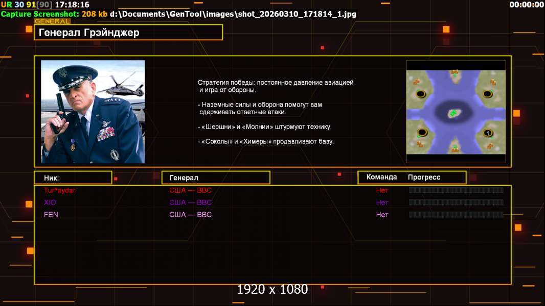This screenshot has height=306, width=545.
Task: Click the 'Генерал' column header
Action: click(215, 177)
